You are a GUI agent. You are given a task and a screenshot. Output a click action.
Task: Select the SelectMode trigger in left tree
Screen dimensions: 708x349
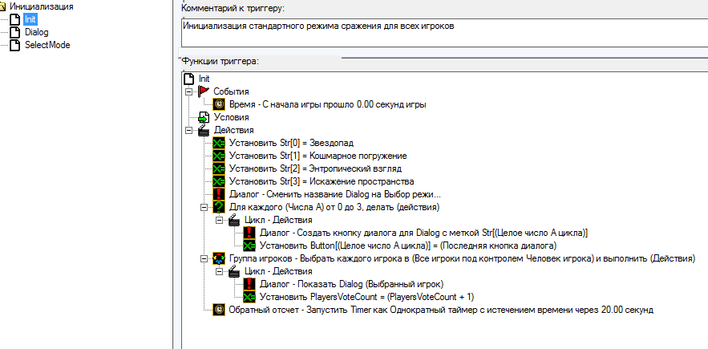(x=47, y=45)
